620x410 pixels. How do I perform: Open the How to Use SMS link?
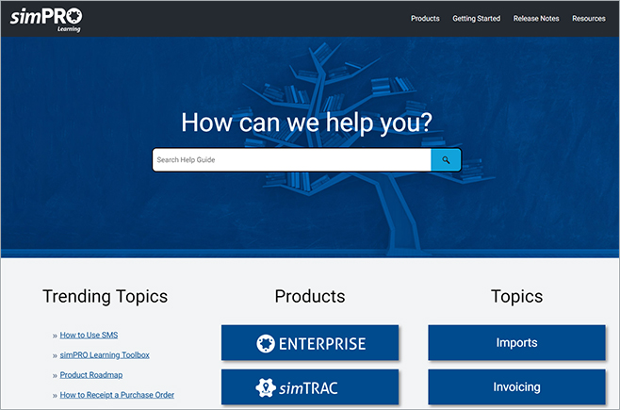pos(89,336)
